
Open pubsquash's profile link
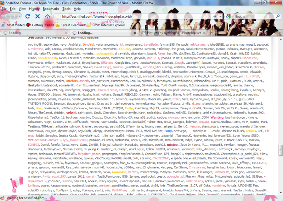click(105, 53)
